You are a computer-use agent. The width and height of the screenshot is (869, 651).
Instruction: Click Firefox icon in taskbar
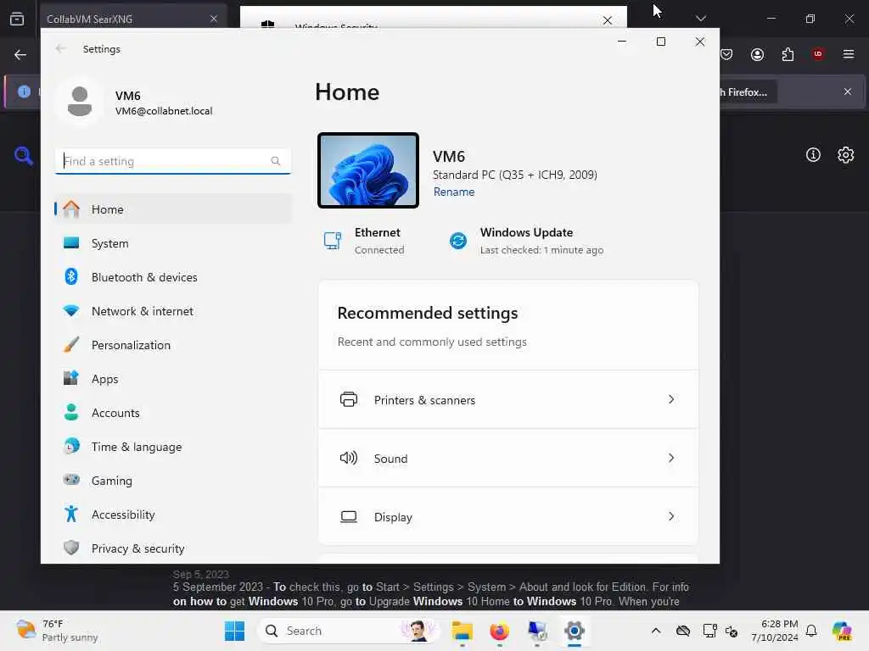tap(499, 631)
